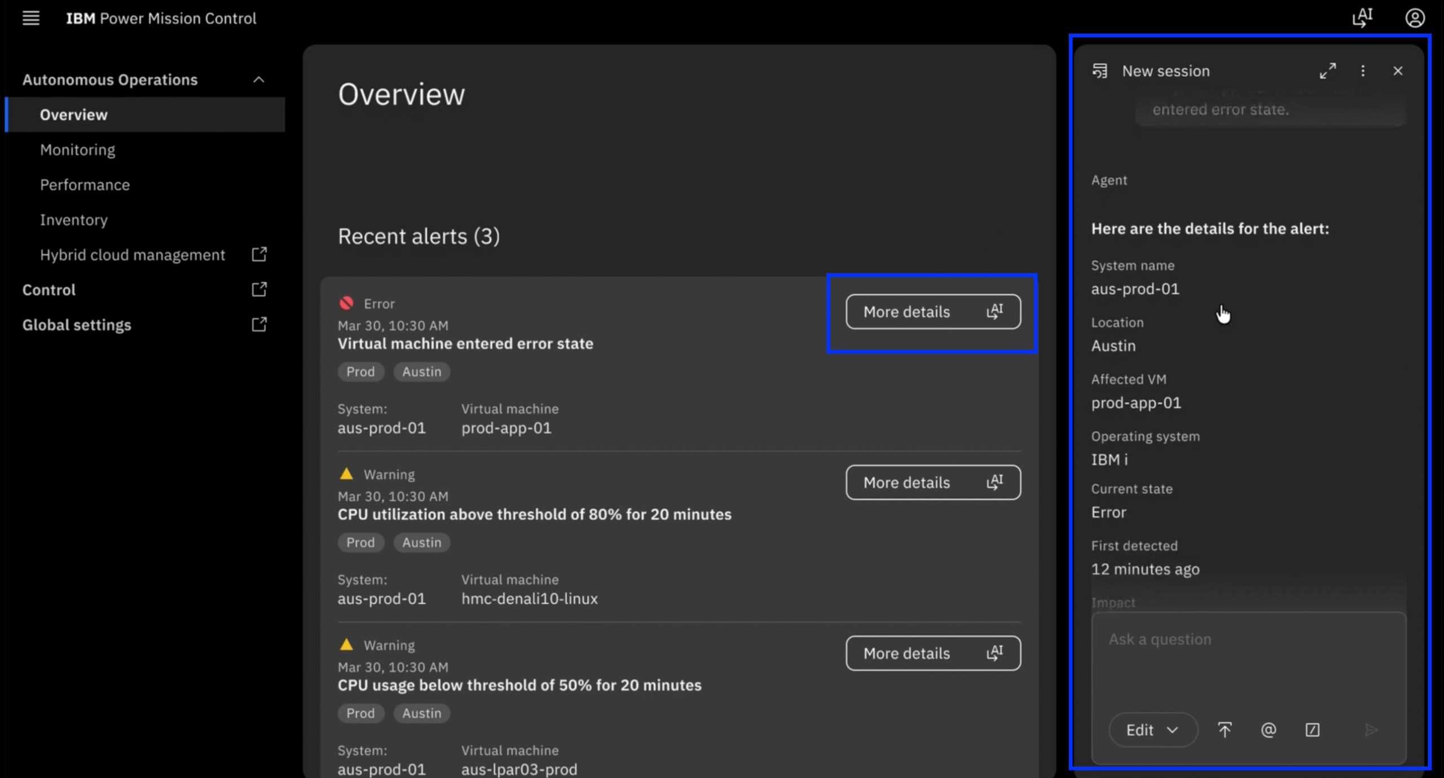Expand the chat panel to full size
1444x778 pixels.
coord(1328,71)
